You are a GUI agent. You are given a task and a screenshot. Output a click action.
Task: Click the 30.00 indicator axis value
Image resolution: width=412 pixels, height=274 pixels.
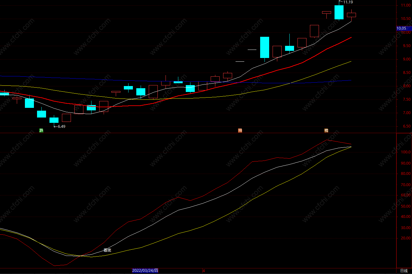(x=406, y=228)
